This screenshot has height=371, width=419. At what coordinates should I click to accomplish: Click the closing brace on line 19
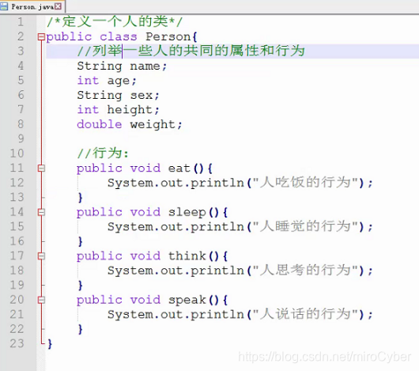(80, 286)
